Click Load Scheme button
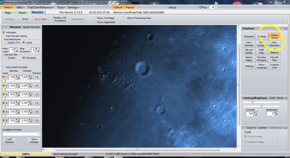Screen dimensions: 290x158 tap(9, 141)
